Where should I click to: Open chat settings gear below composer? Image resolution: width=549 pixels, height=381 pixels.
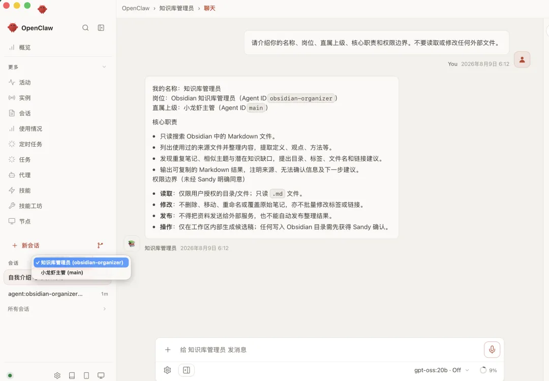[167, 370]
